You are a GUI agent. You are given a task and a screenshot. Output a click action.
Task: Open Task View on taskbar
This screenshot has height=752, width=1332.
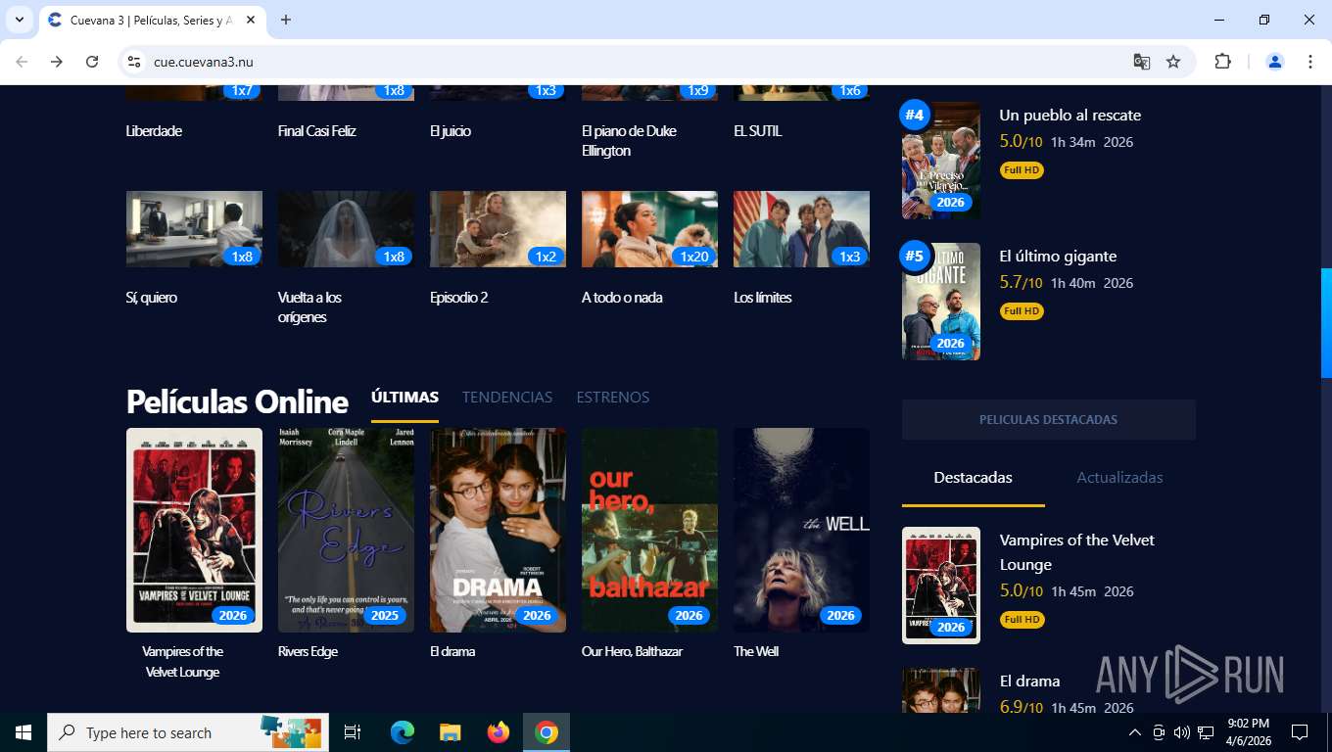(353, 732)
